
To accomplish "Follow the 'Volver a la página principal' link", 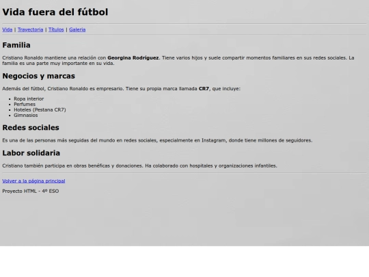I will pyautogui.click(x=33, y=181).
